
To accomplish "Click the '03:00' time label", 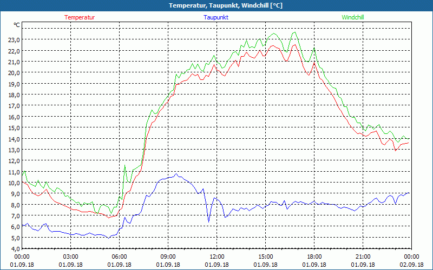I will [x=71, y=257].
